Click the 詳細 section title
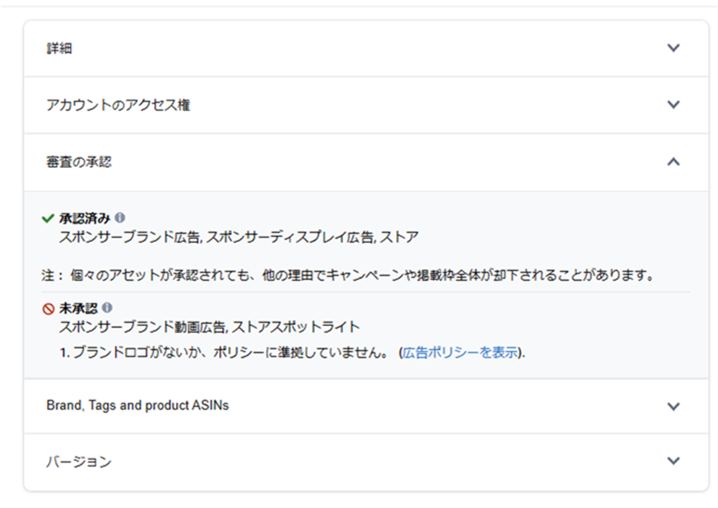Image resolution: width=718 pixels, height=508 pixels. 59,48
